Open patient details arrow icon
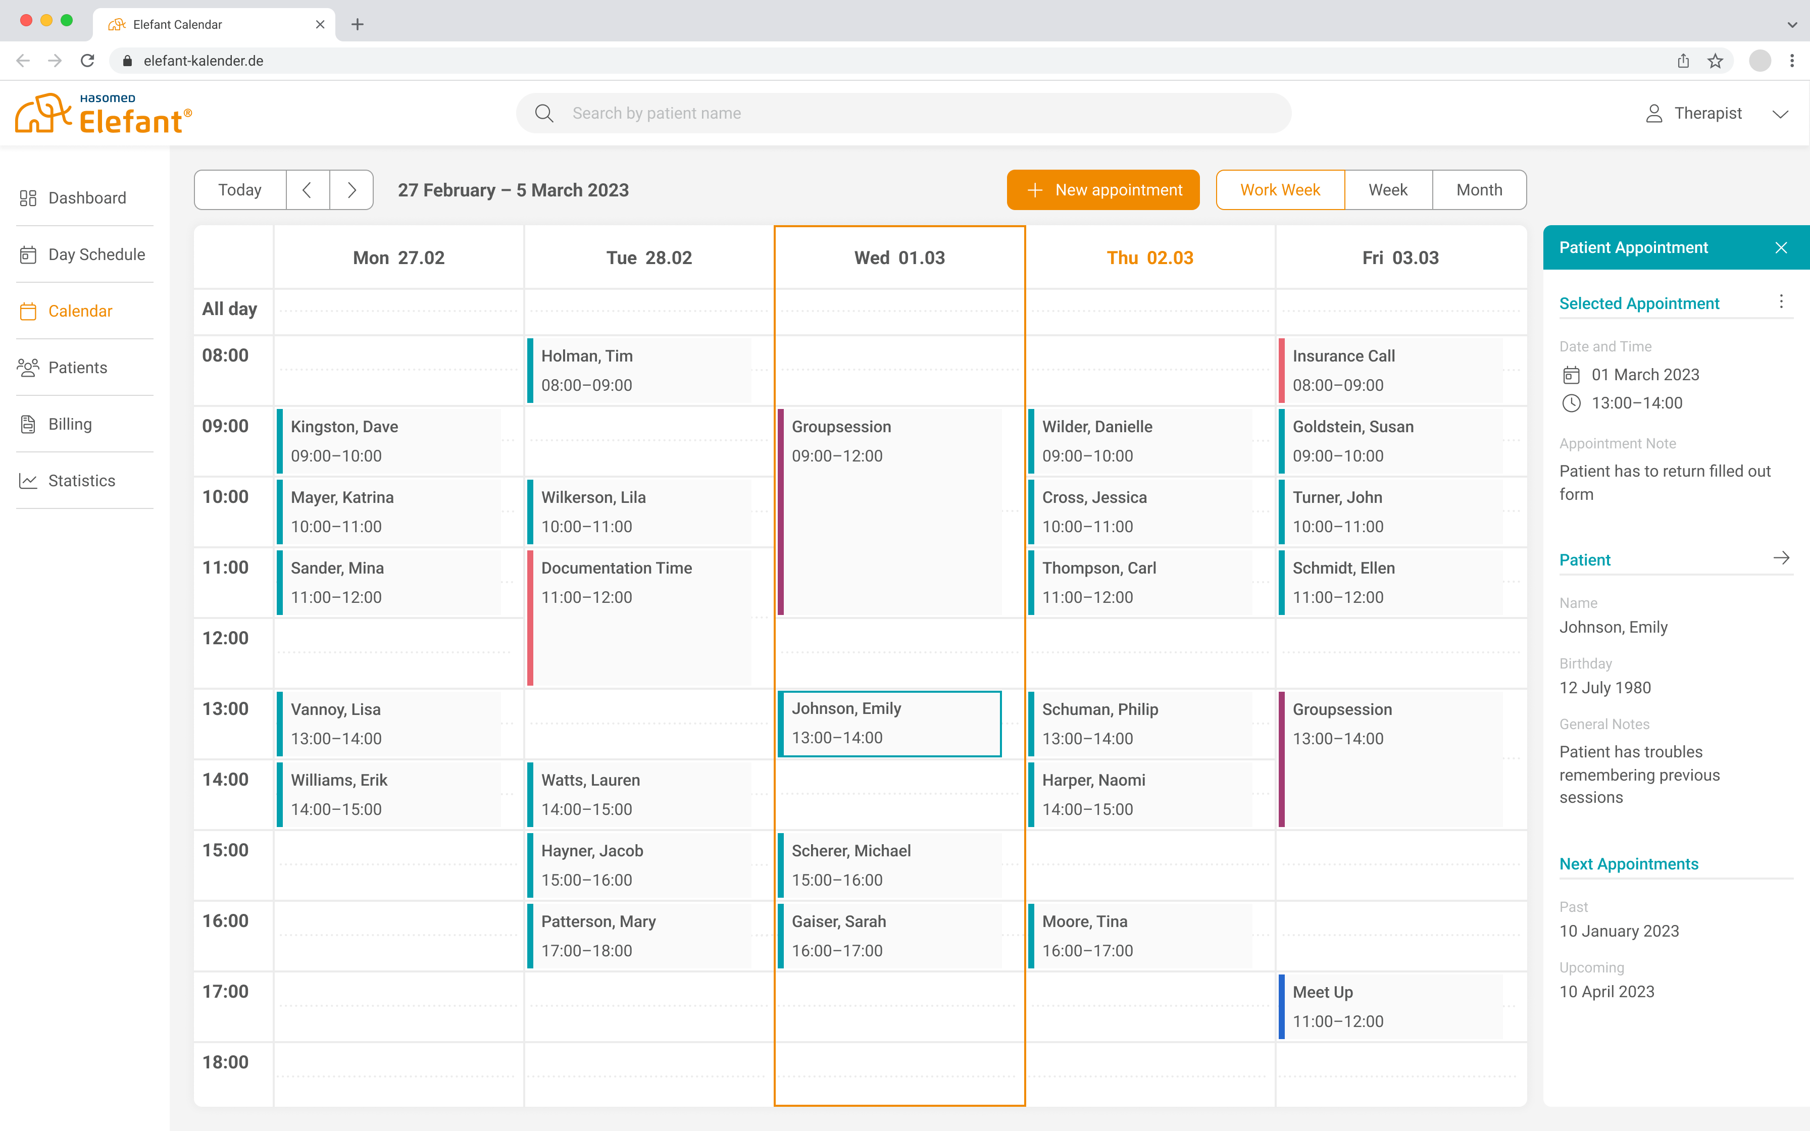The image size is (1810, 1131). (x=1781, y=558)
